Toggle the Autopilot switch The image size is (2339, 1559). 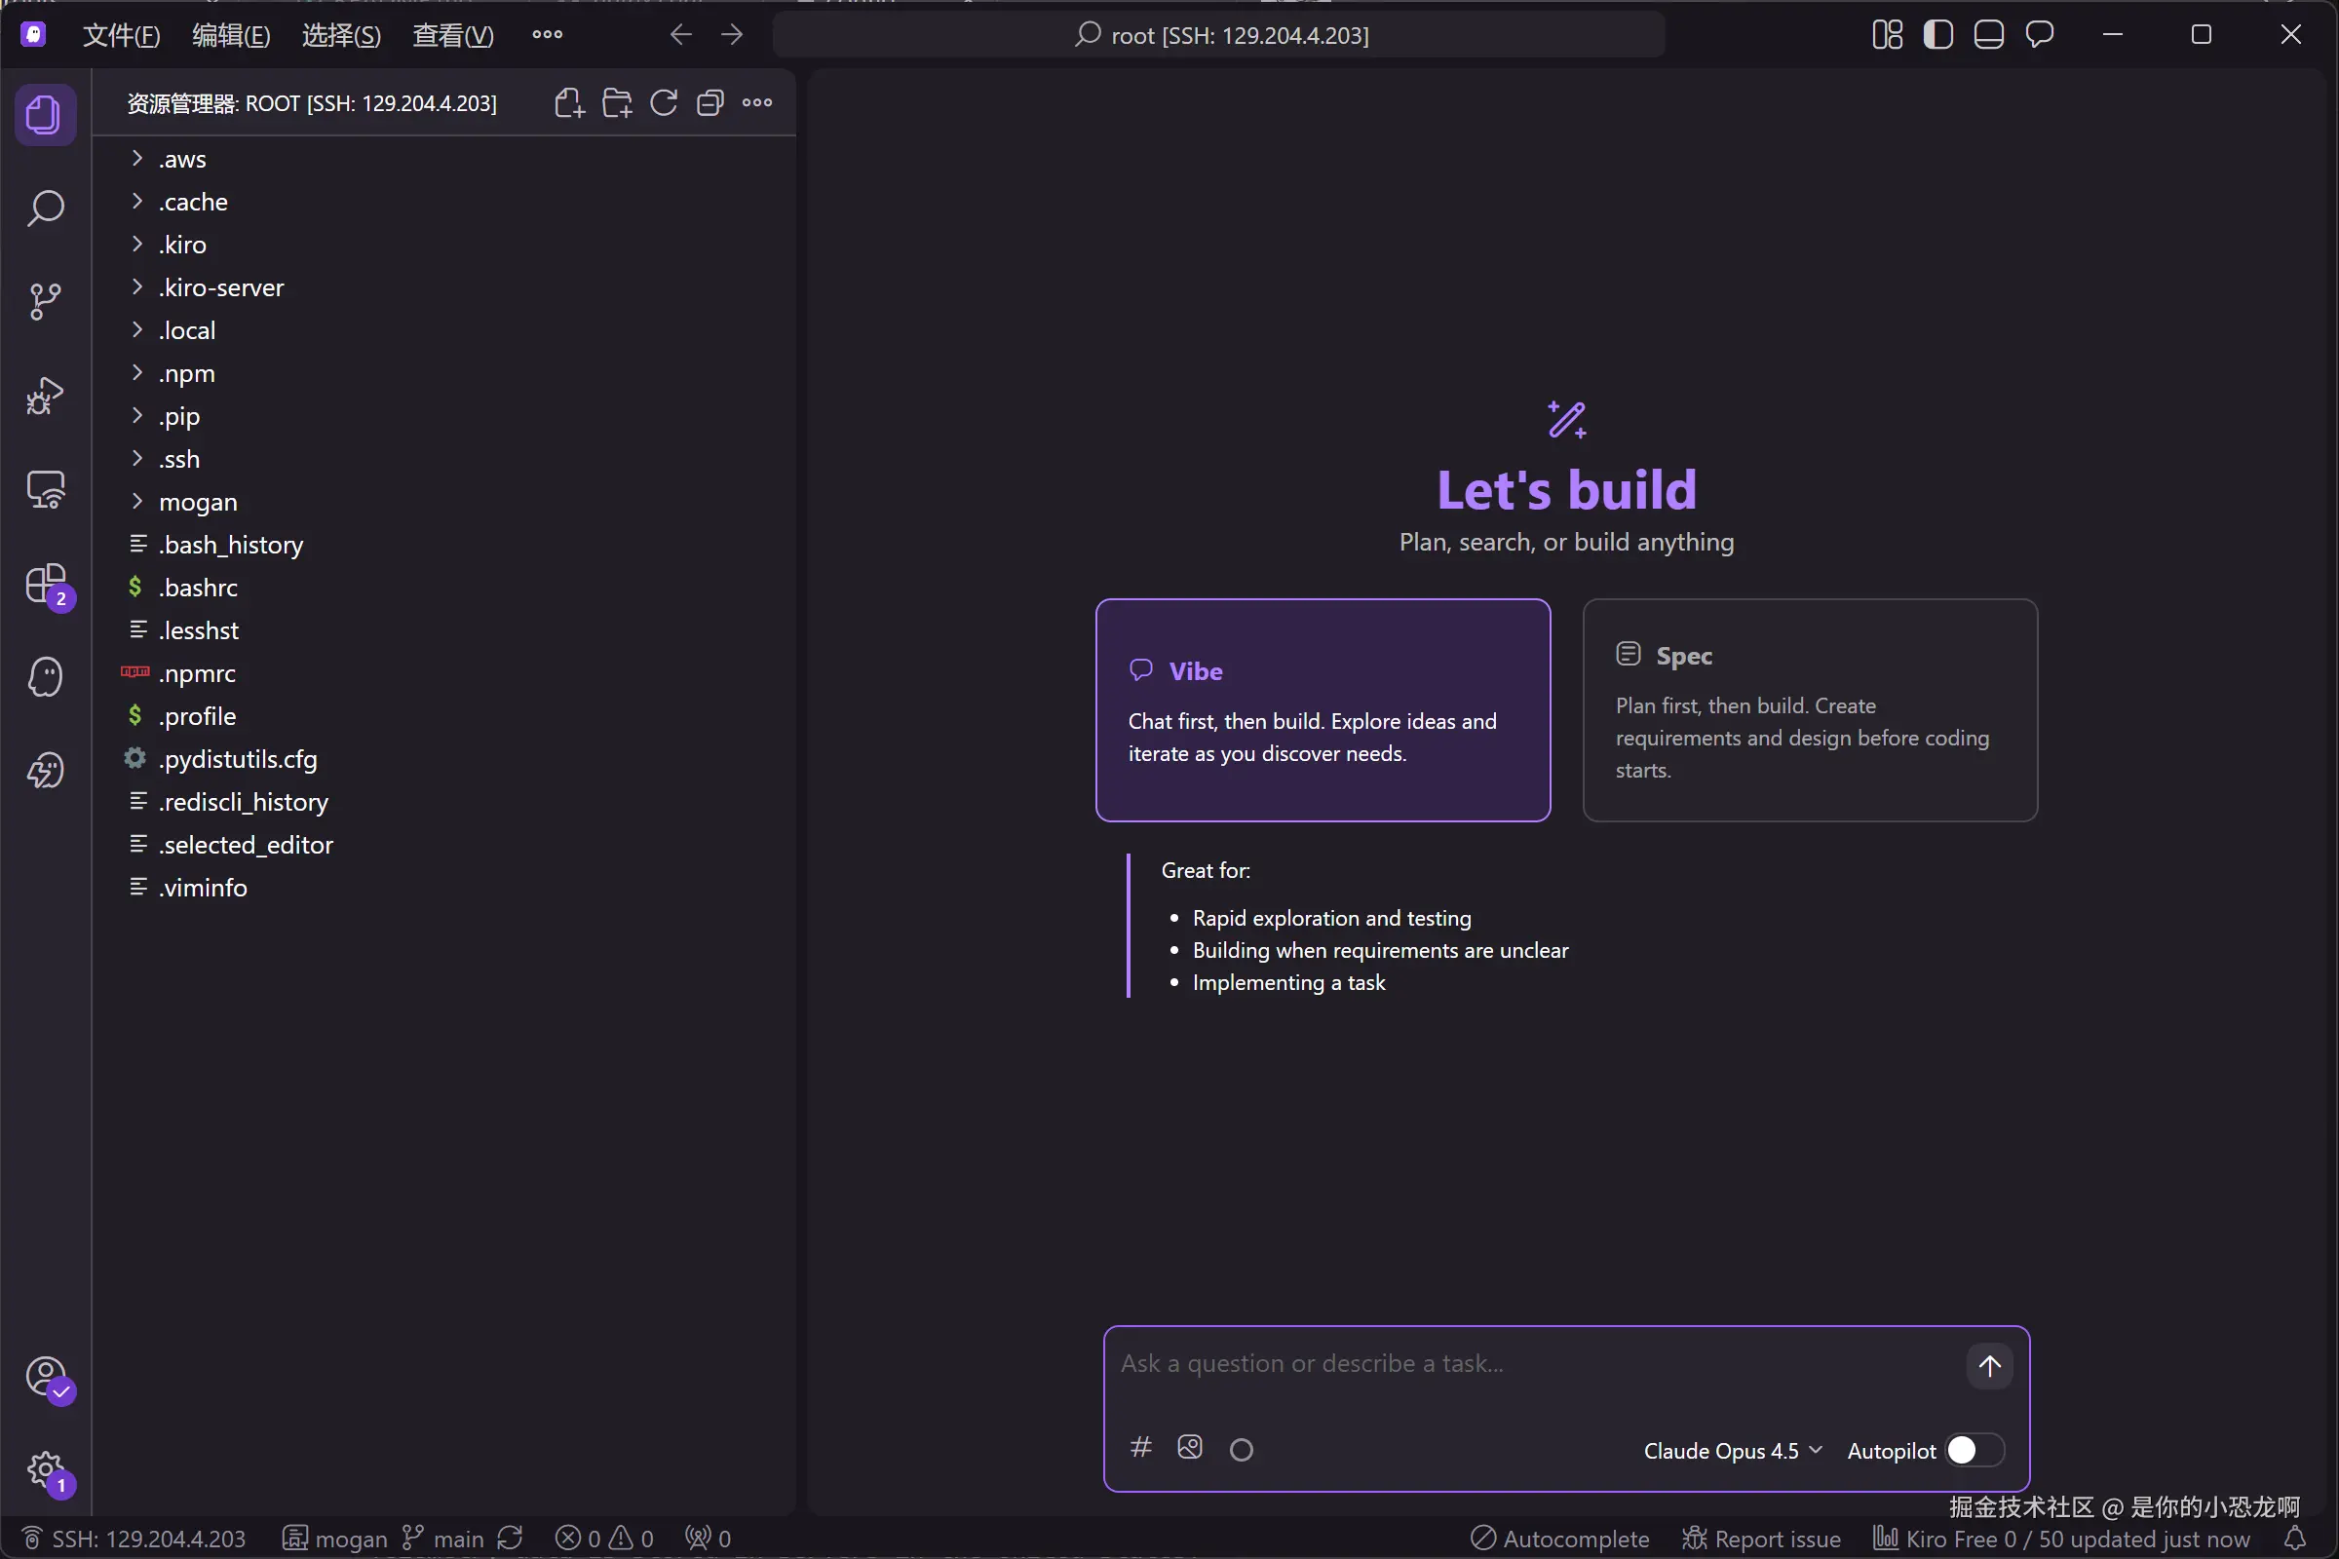[1975, 1451]
